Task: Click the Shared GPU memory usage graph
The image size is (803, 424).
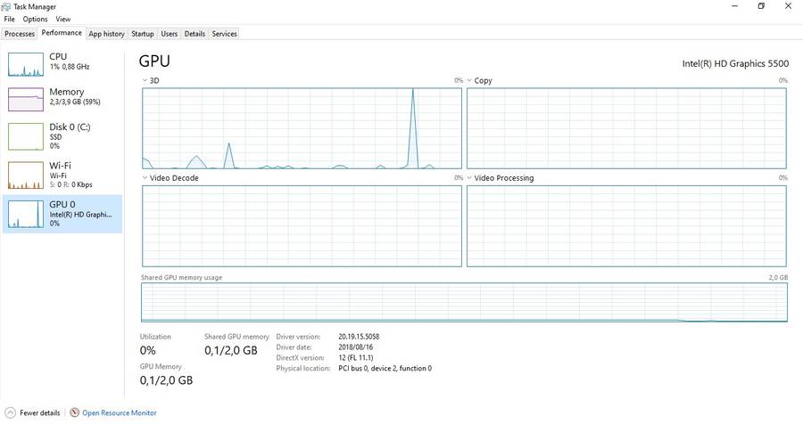Action: click(464, 303)
